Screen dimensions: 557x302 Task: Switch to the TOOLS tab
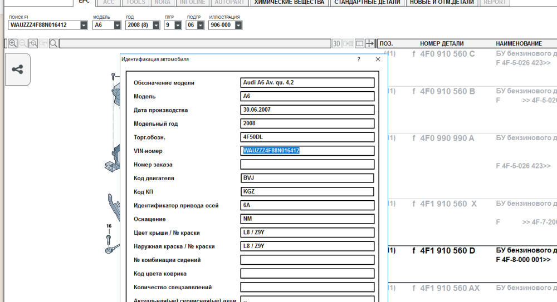136,2
